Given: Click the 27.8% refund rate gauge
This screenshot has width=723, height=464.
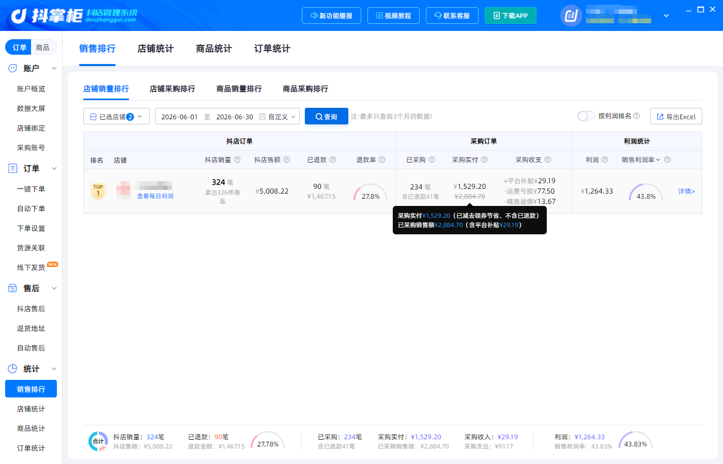Looking at the screenshot, I should coord(371,192).
